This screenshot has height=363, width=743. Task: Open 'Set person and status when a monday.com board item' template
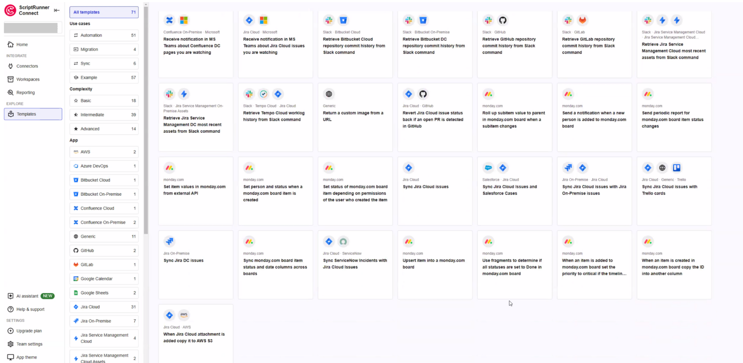(275, 191)
